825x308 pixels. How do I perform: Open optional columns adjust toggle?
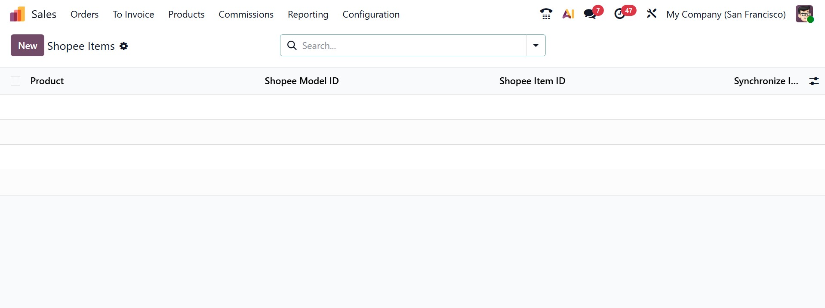click(814, 81)
